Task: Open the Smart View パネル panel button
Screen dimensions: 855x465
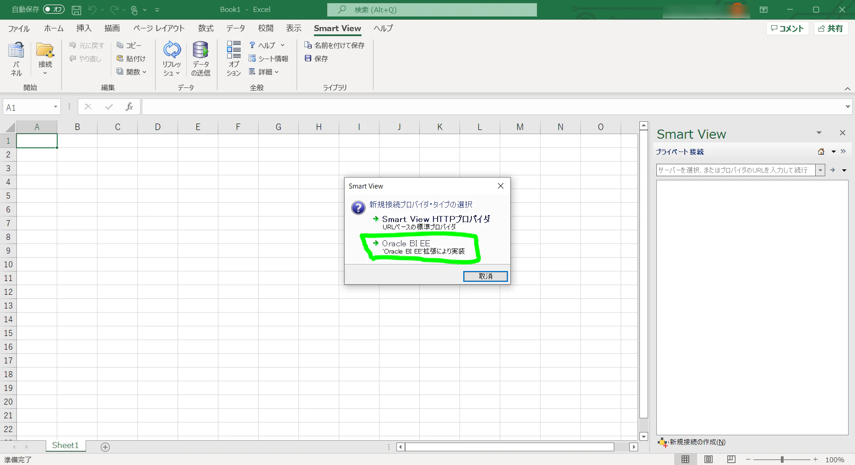Action: pyautogui.click(x=16, y=59)
